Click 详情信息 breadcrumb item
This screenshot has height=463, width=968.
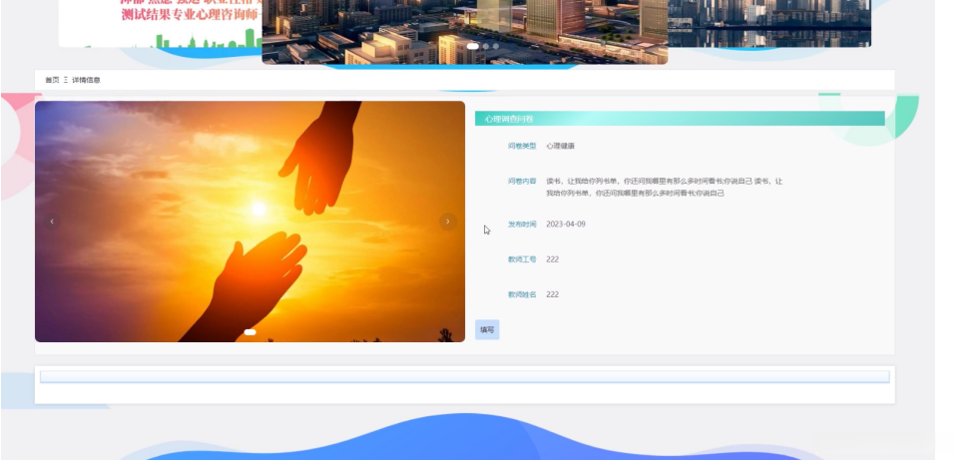[x=86, y=80]
